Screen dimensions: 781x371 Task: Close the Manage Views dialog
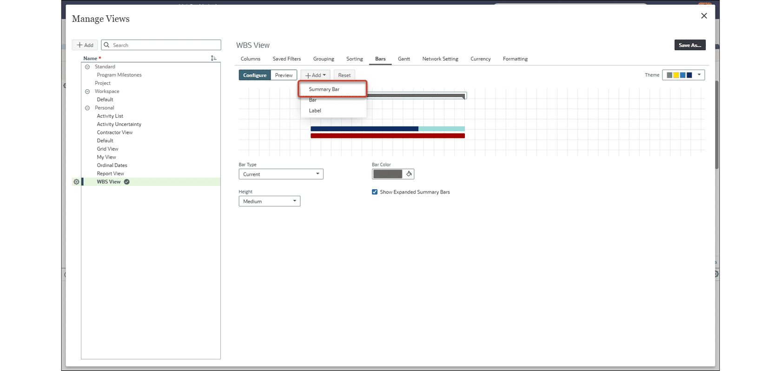(x=704, y=16)
